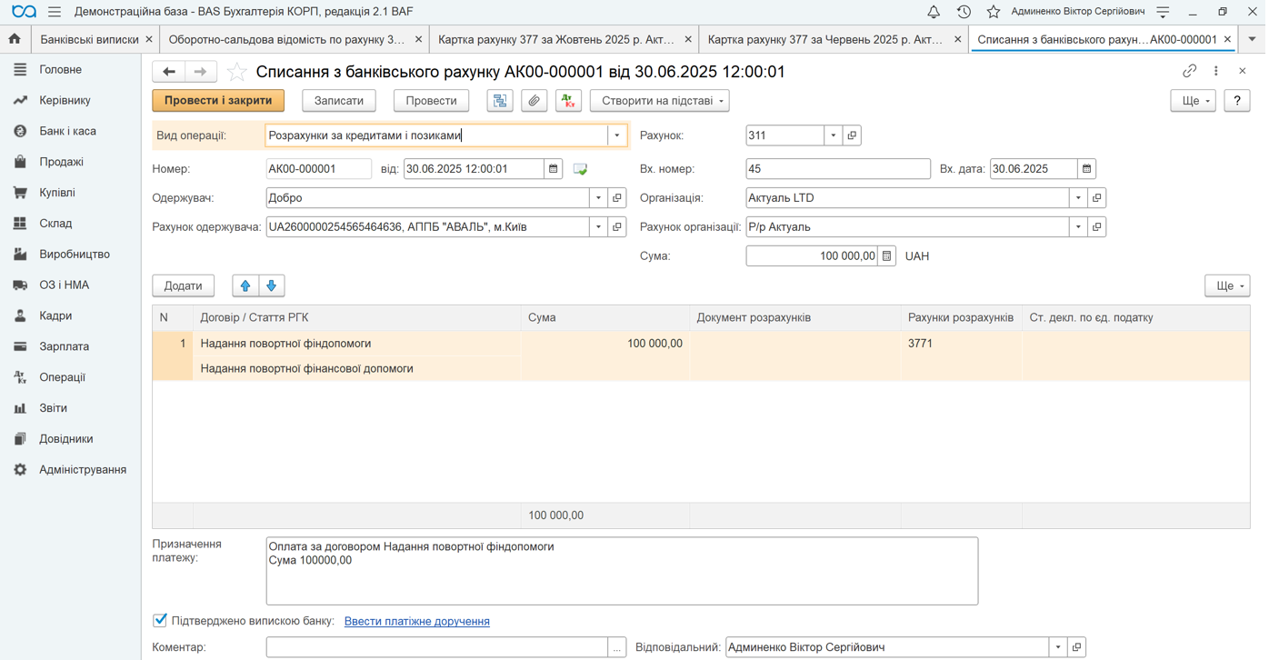
Task: Open Створити на підставі dropdown
Action: coord(659,101)
